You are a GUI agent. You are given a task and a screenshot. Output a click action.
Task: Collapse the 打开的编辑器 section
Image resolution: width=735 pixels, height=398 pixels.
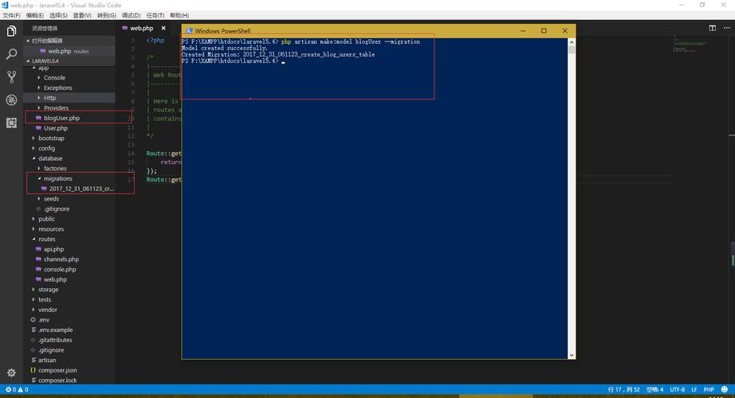(x=69, y=41)
